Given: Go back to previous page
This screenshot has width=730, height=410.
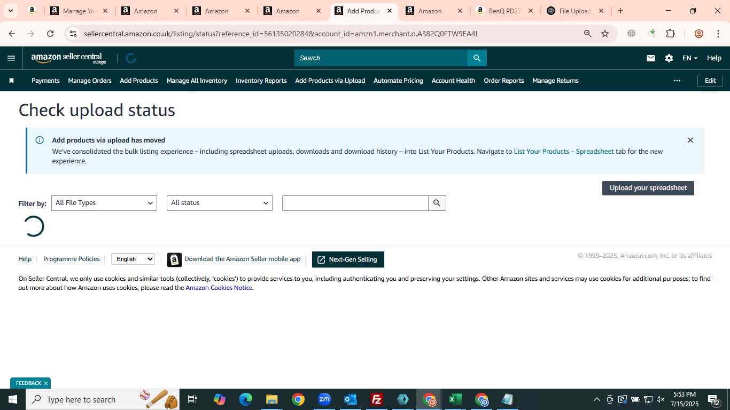Looking at the screenshot, I should click(12, 34).
